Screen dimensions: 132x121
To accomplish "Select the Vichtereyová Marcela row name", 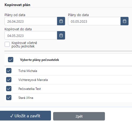I will [33, 80].
